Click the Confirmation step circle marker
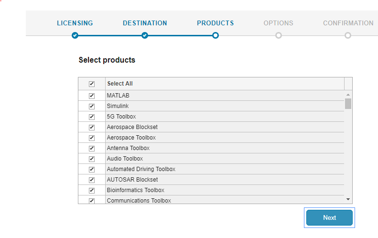The image size is (378, 238). click(x=348, y=35)
